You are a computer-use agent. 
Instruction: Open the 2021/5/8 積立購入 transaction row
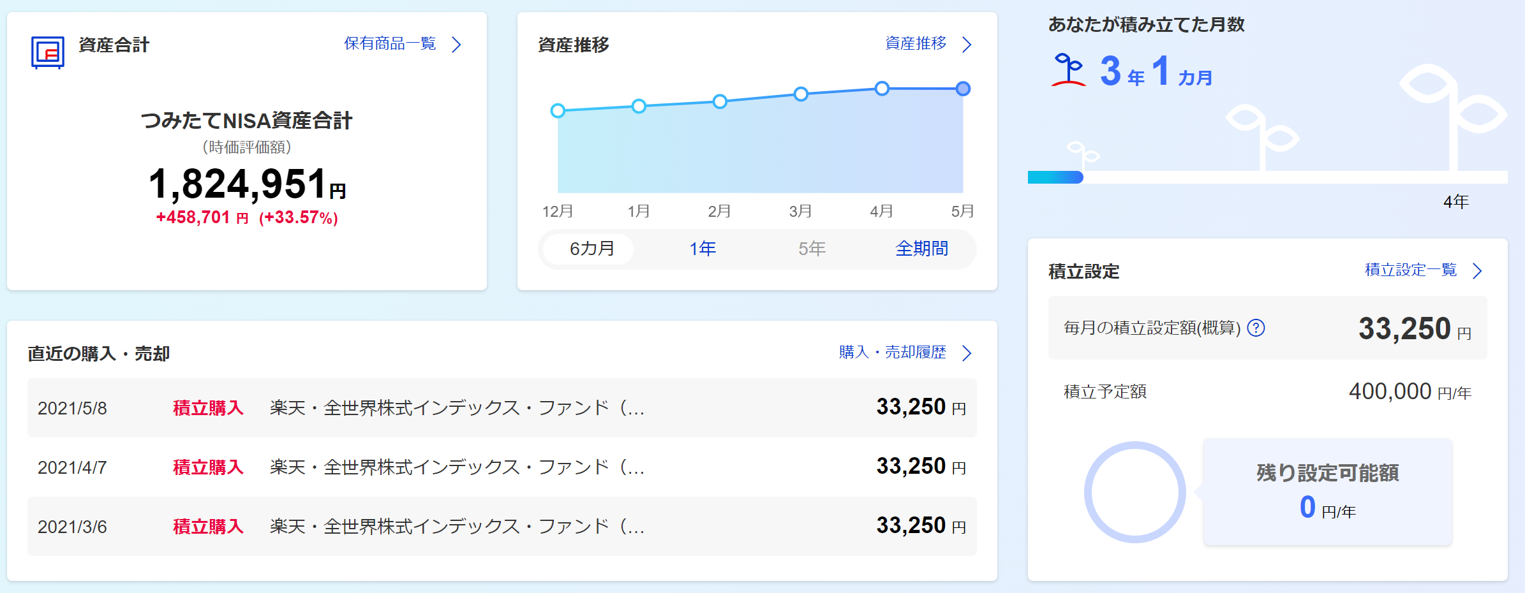click(x=502, y=408)
